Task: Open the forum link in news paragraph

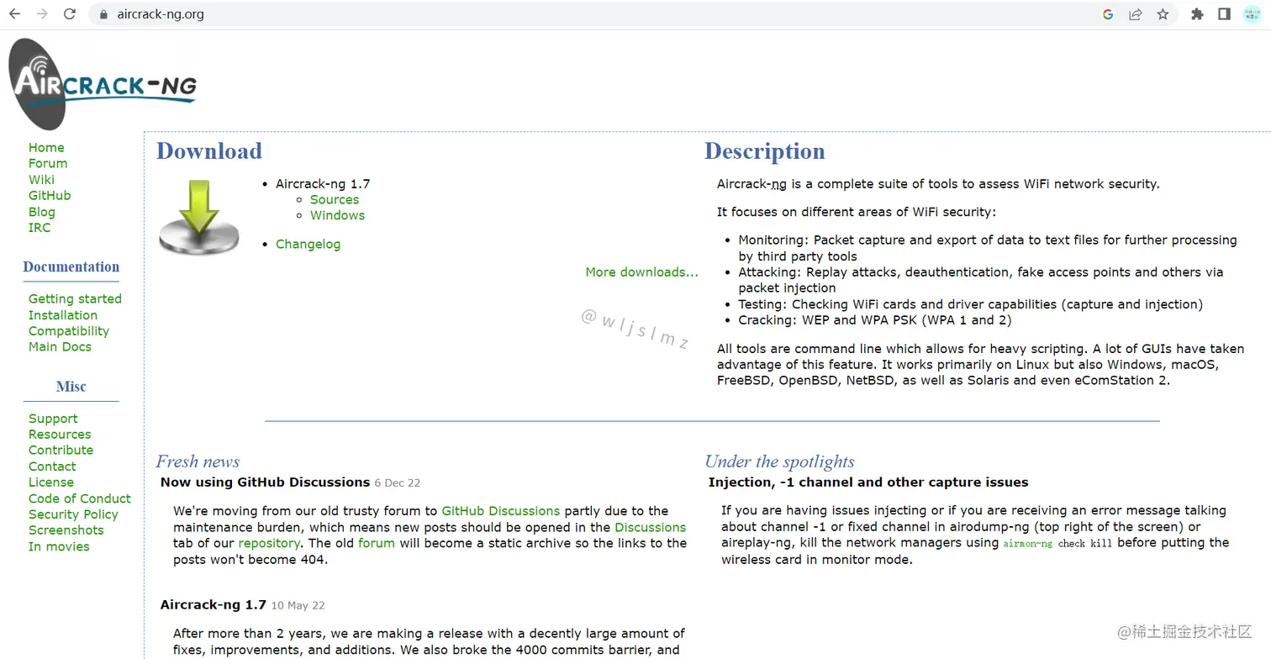Action: pos(377,543)
